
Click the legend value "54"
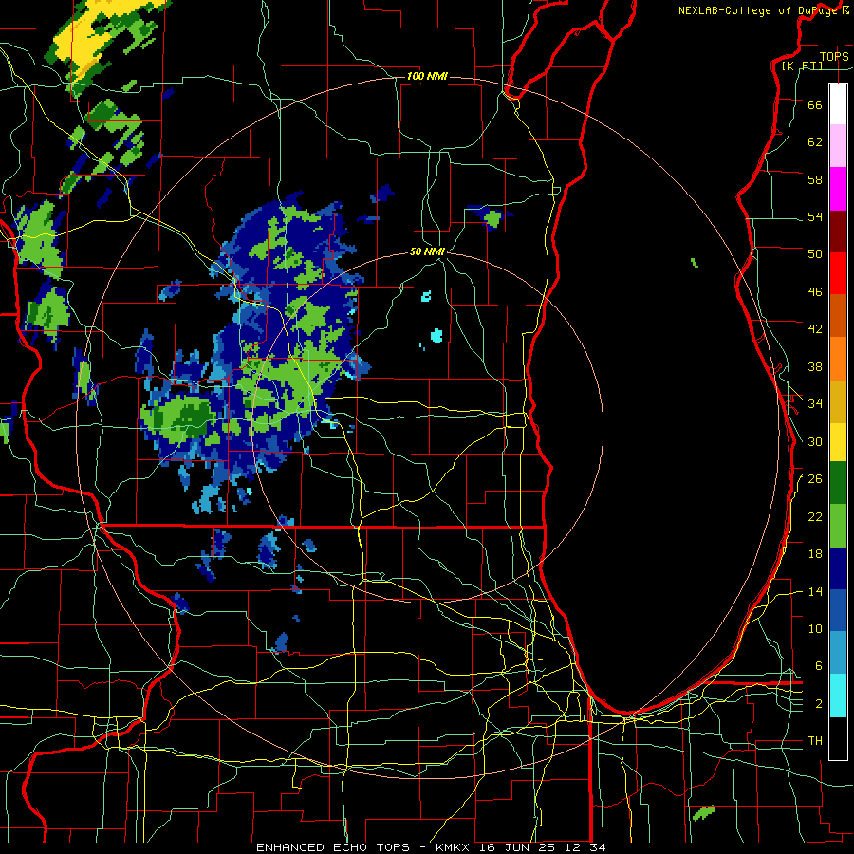click(815, 216)
